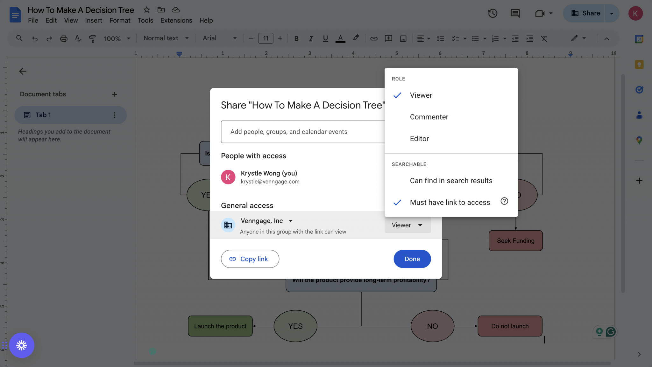The image size is (652, 367).
Task: Open version history
Action: point(492,13)
